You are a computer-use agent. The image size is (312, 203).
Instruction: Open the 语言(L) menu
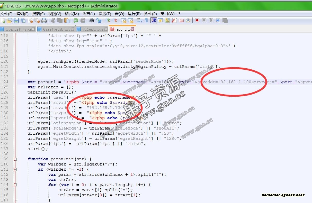coord(88,14)
